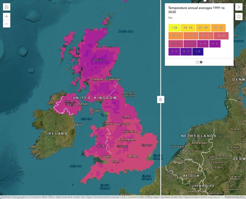Image resolution: width=246 pixels, height=199 pixels.
Task: Click the Earthstar Geographics attribution text
Action: [x=14, y=197]
